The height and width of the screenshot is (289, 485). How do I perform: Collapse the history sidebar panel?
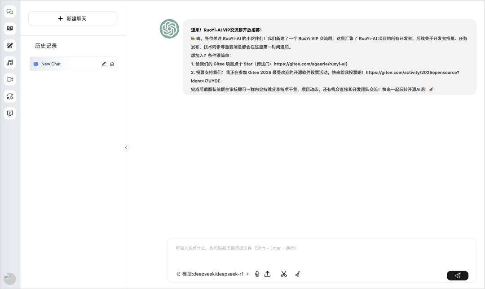pyautogui.click(x=126, y=147)
